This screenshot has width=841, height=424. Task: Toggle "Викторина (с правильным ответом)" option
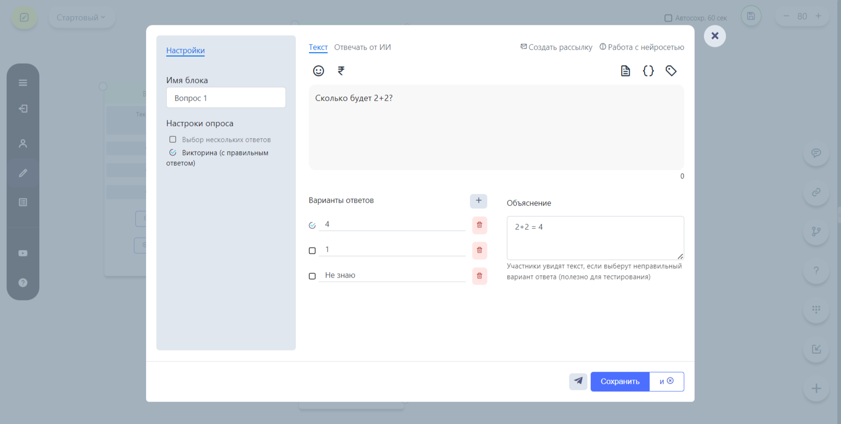click(173, 153)
